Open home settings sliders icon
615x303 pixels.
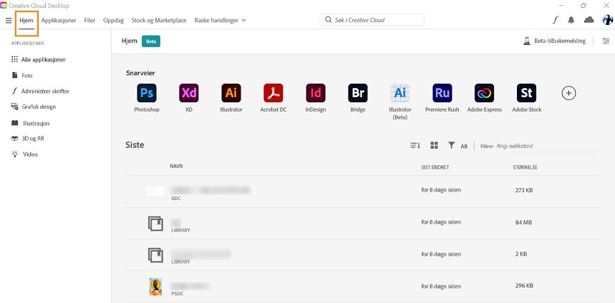tap(606, 41)
